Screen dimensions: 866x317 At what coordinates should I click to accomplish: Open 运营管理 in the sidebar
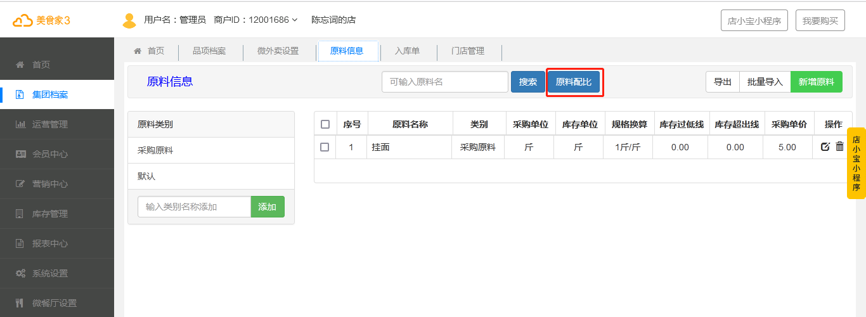click(x=49, y=124)
